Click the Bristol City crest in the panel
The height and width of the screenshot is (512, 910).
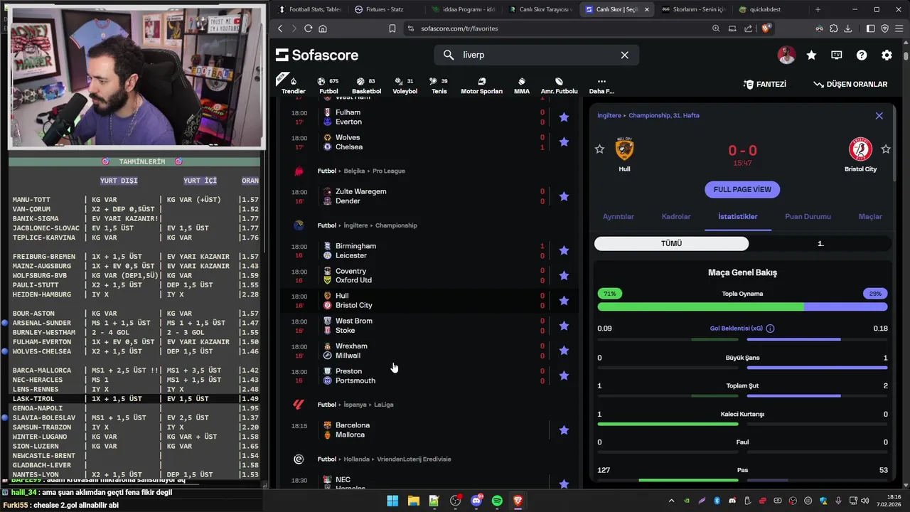pos(861,149)
